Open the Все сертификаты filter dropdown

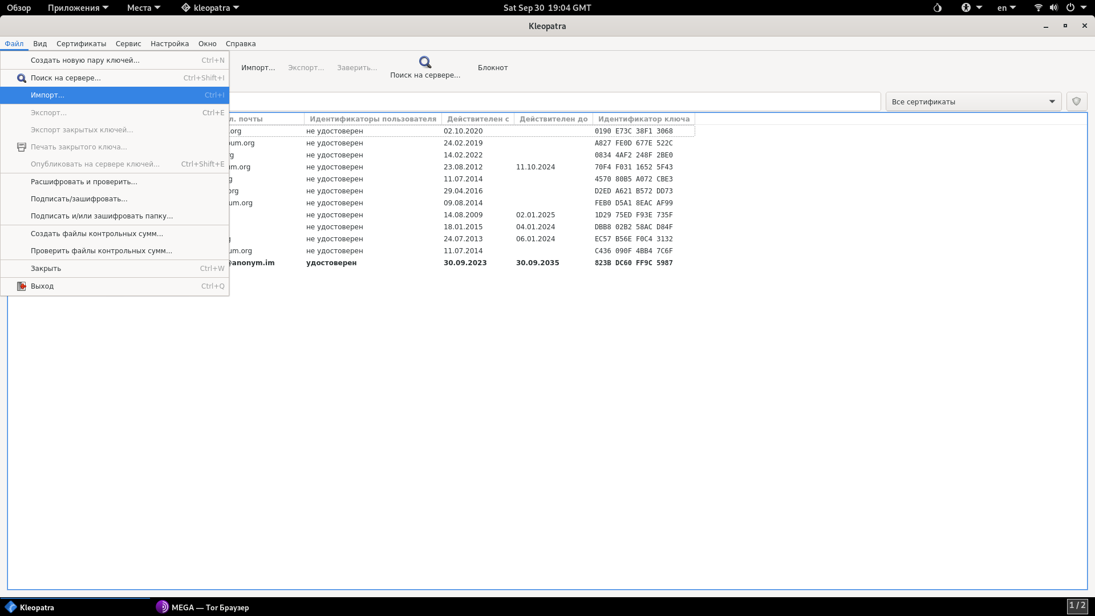[973, 102]
